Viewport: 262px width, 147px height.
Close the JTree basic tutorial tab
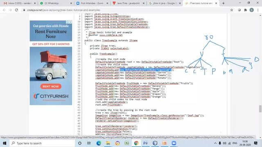(216, 3)
